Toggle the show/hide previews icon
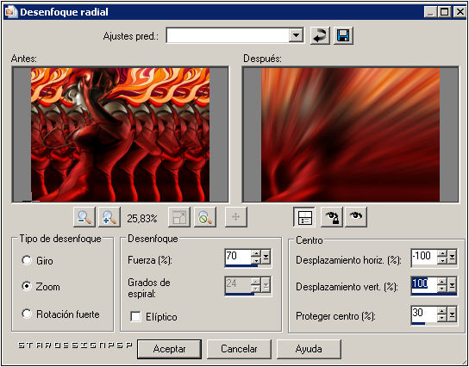 point(303,217)
